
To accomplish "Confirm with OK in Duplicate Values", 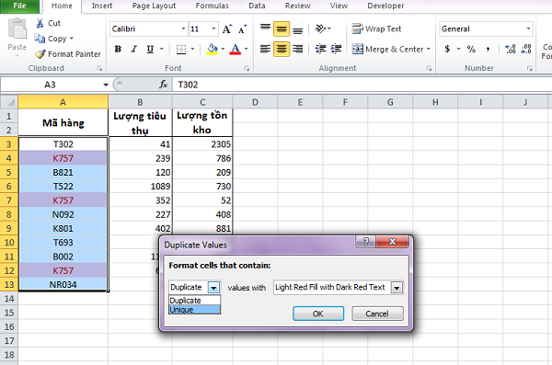I will coord(318,314).
